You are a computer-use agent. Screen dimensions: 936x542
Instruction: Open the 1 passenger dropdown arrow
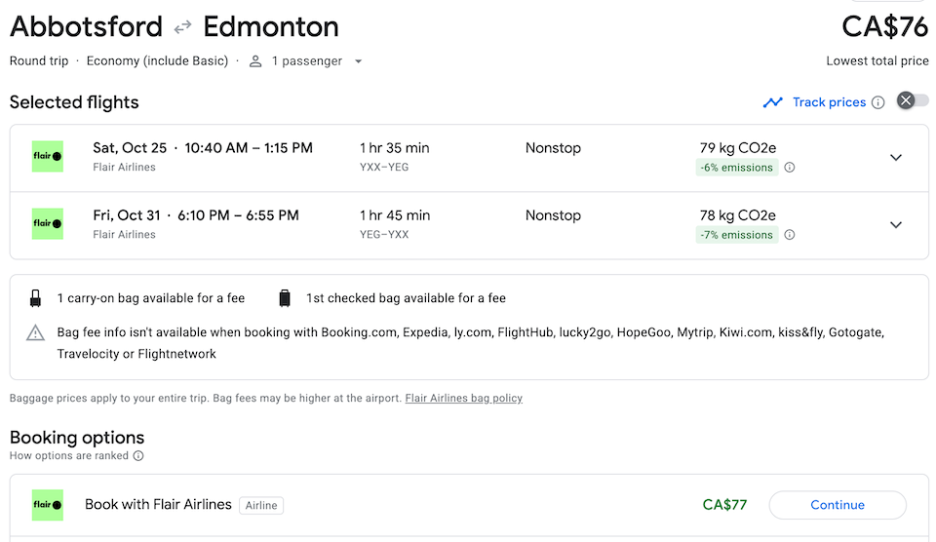point(358,61)
